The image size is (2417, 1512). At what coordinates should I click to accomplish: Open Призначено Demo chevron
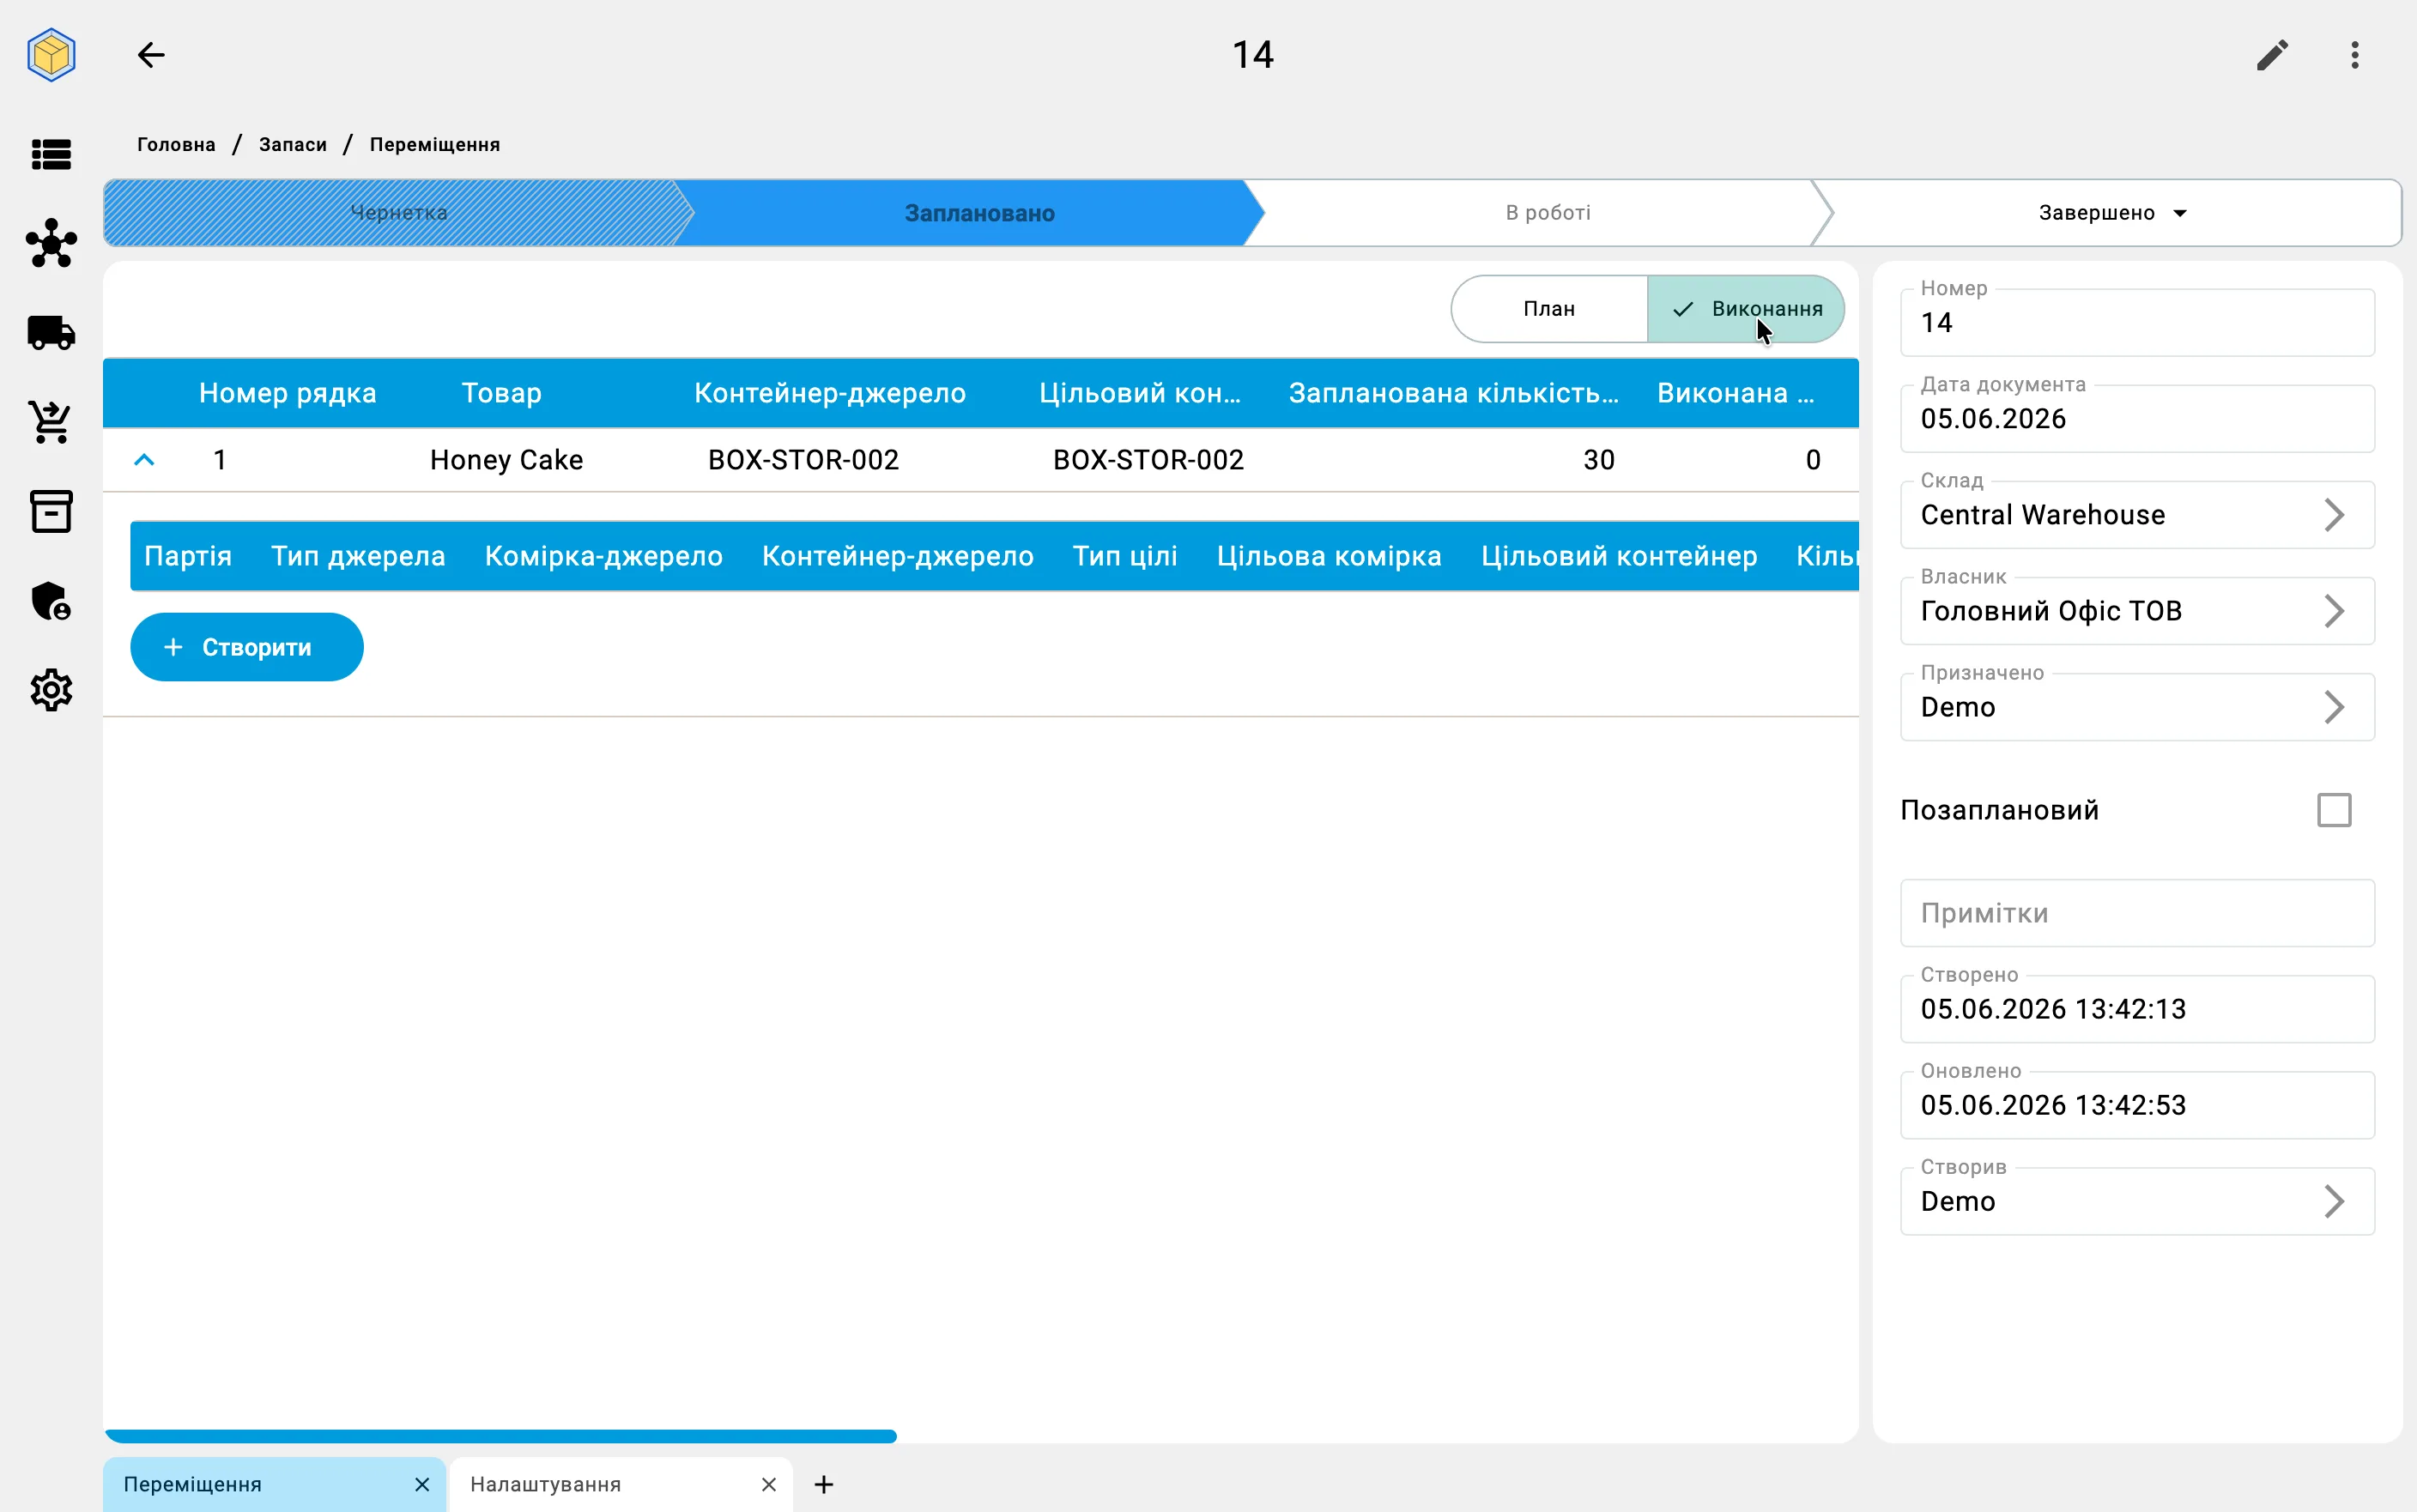(2333, 707)
